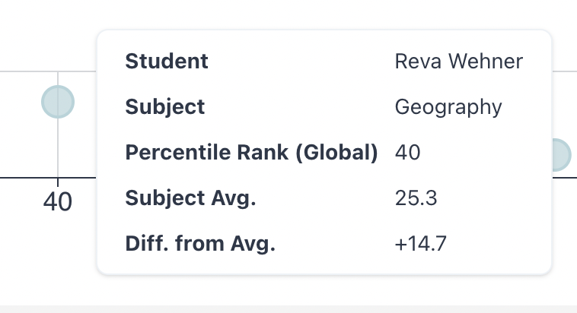The height and width of the screenshot is (313, 577).
Task: Select the percentile value 40 in tooltip
Action: pyautogui.click(x=407, y=153)
